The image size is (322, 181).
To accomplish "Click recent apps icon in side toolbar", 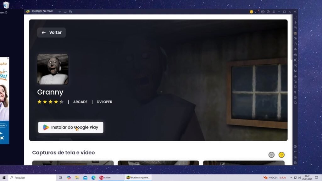I will (x=295, y=162).
